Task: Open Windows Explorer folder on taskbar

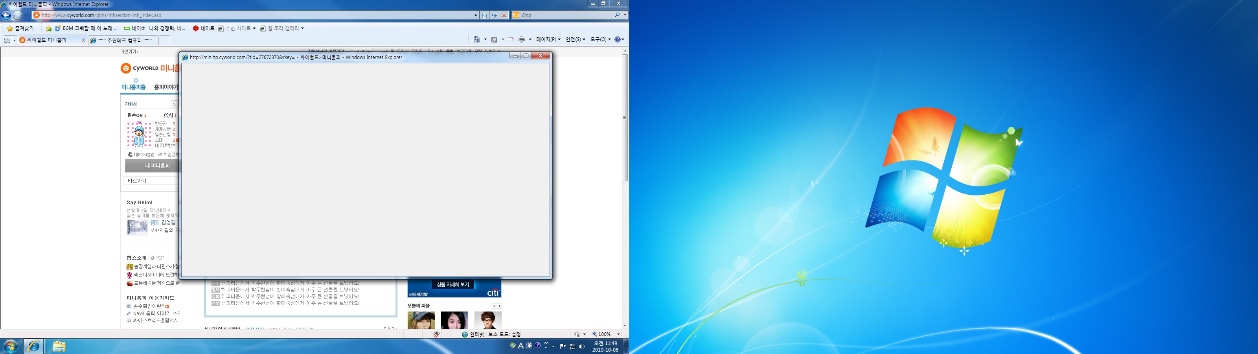Action: pos(59,346)
